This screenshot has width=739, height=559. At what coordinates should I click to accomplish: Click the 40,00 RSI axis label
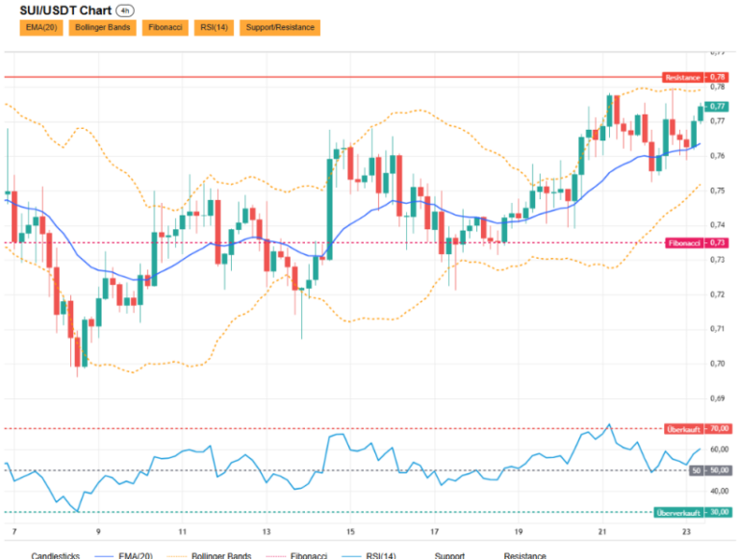click(720, 491)
